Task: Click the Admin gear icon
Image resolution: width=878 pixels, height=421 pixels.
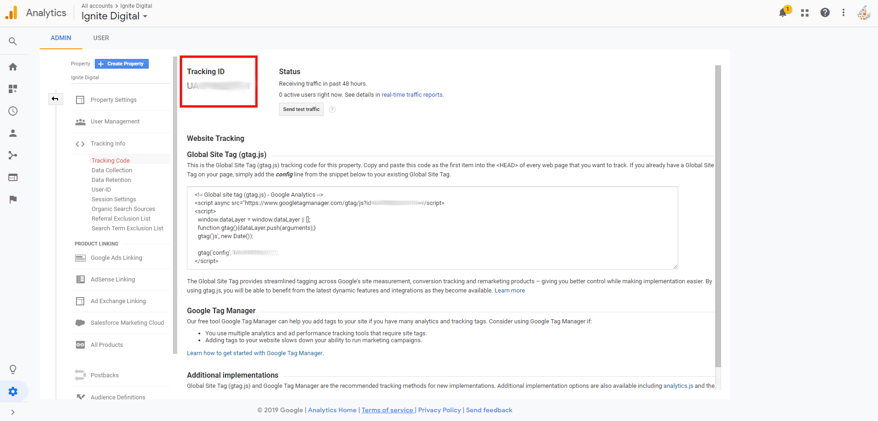Action: point(13,392)
